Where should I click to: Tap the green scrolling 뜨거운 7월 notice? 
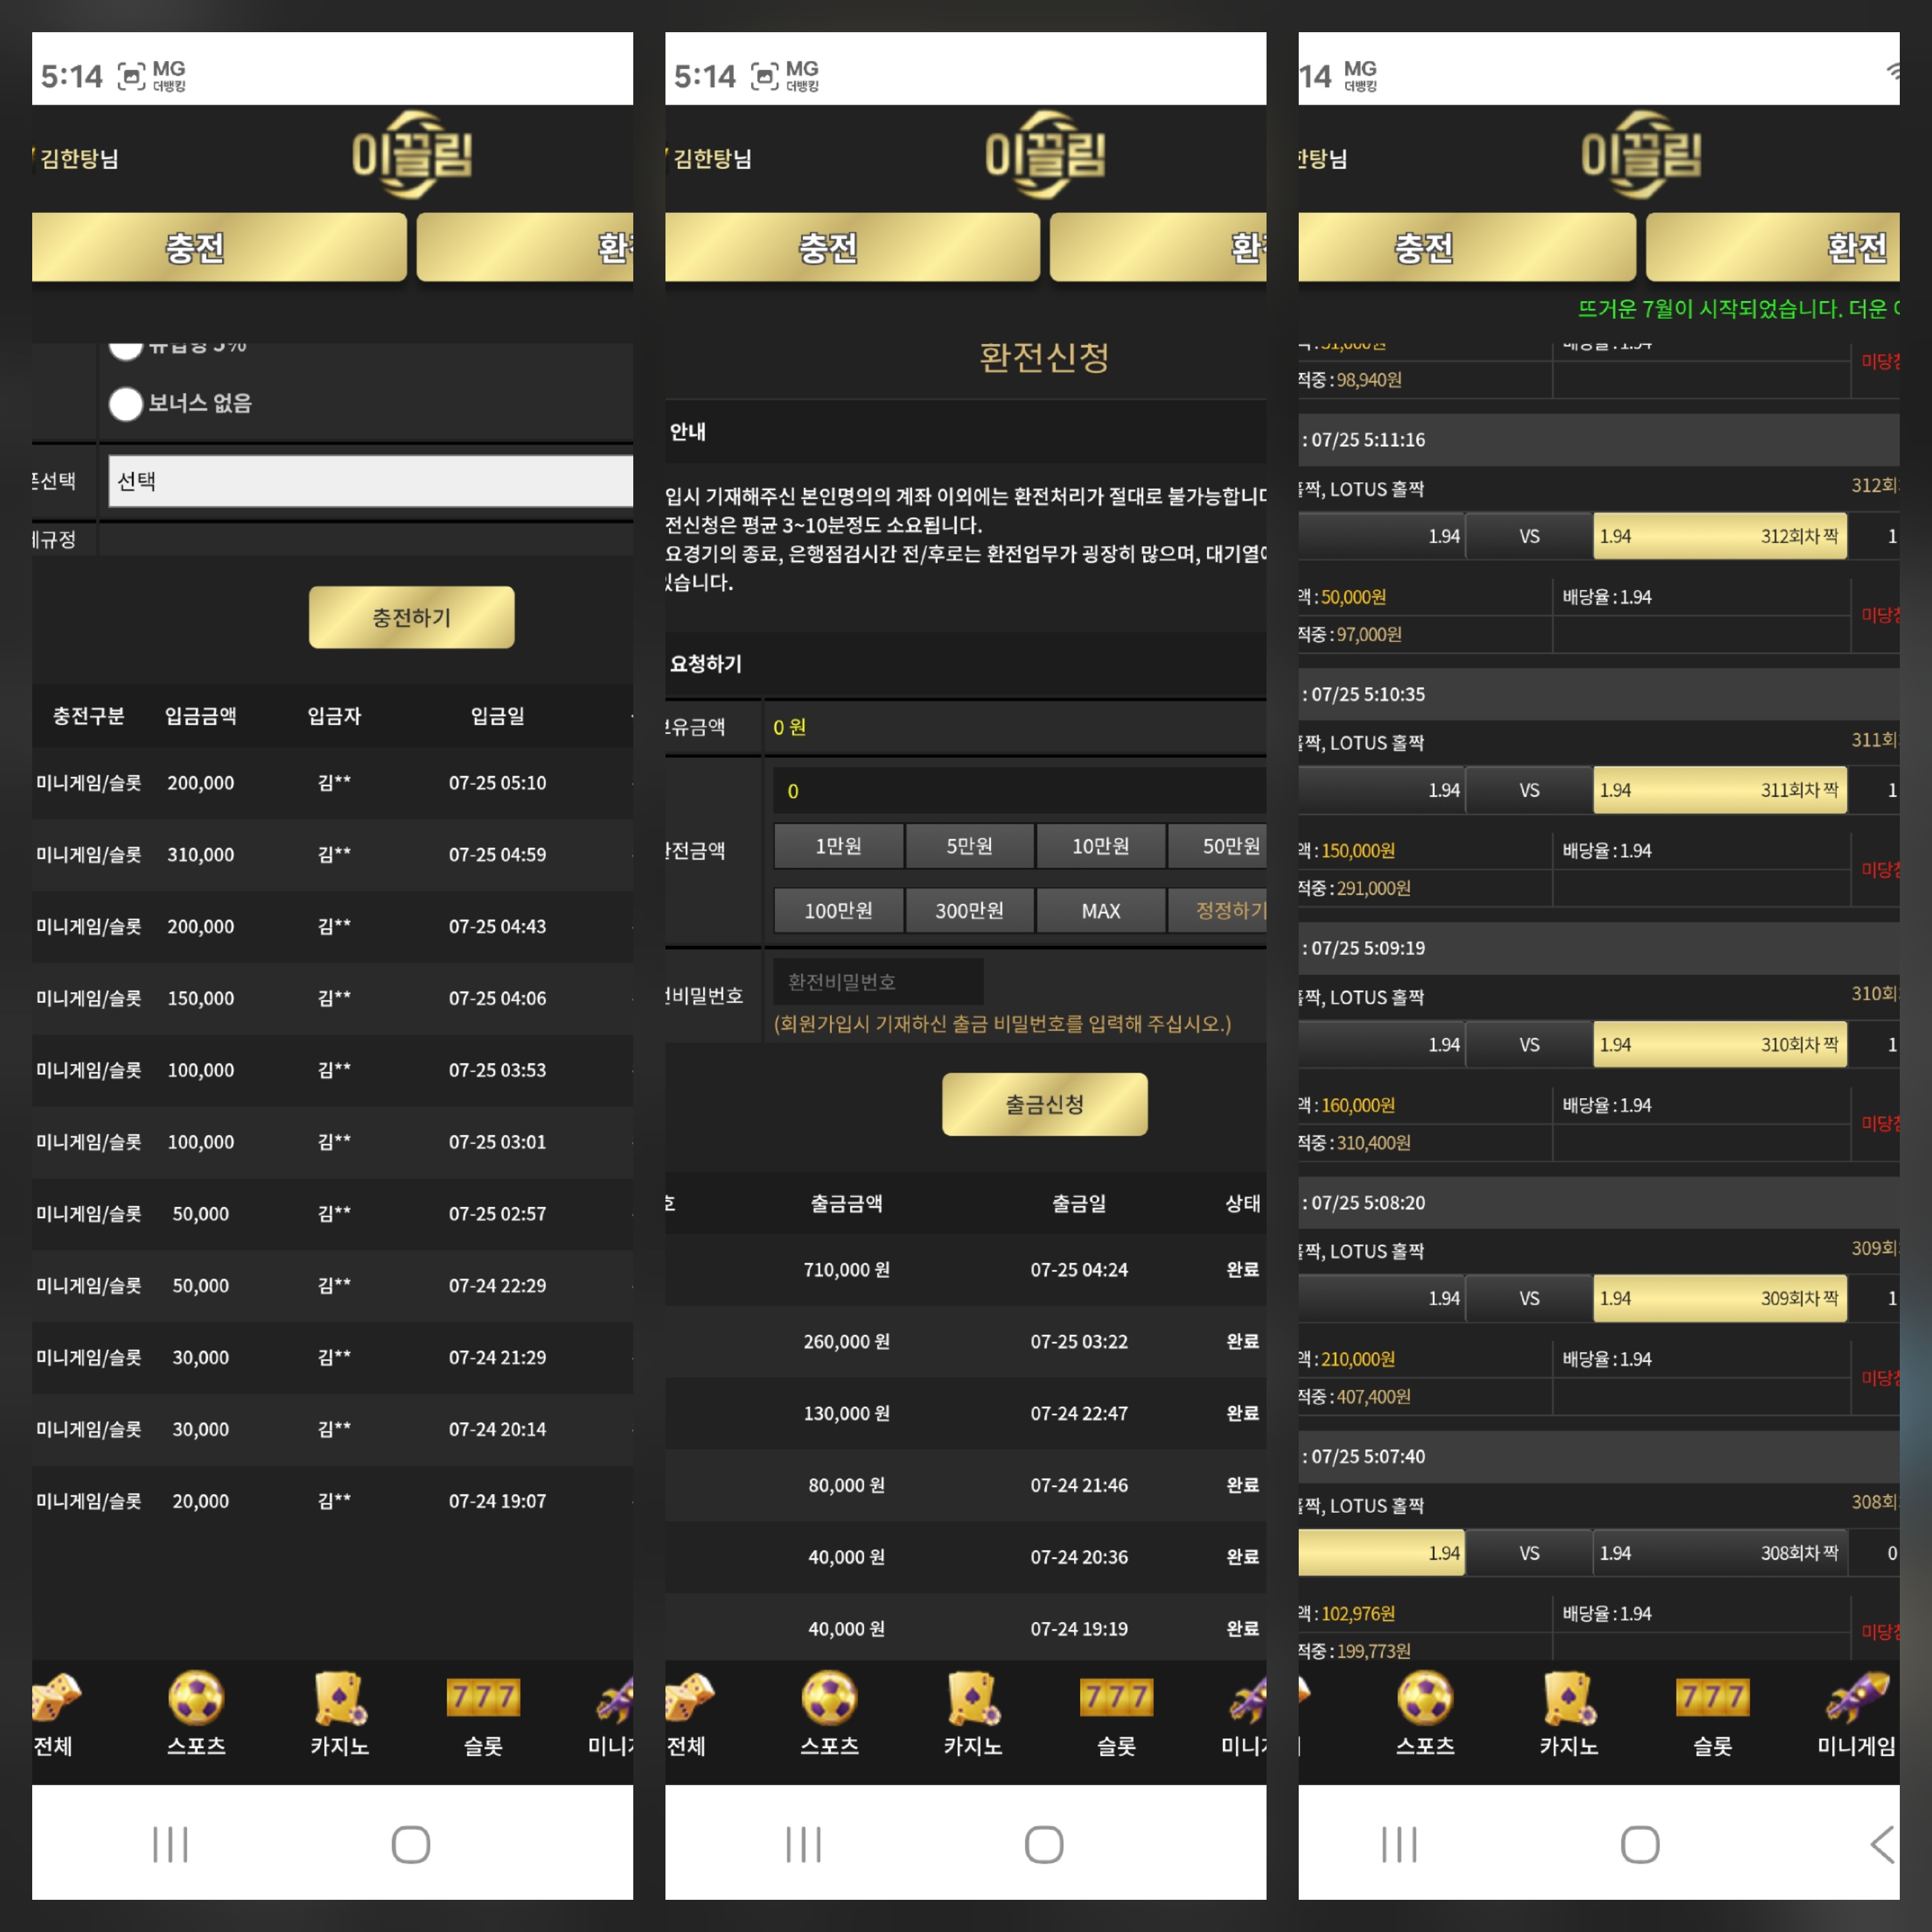pos(1738,308)
